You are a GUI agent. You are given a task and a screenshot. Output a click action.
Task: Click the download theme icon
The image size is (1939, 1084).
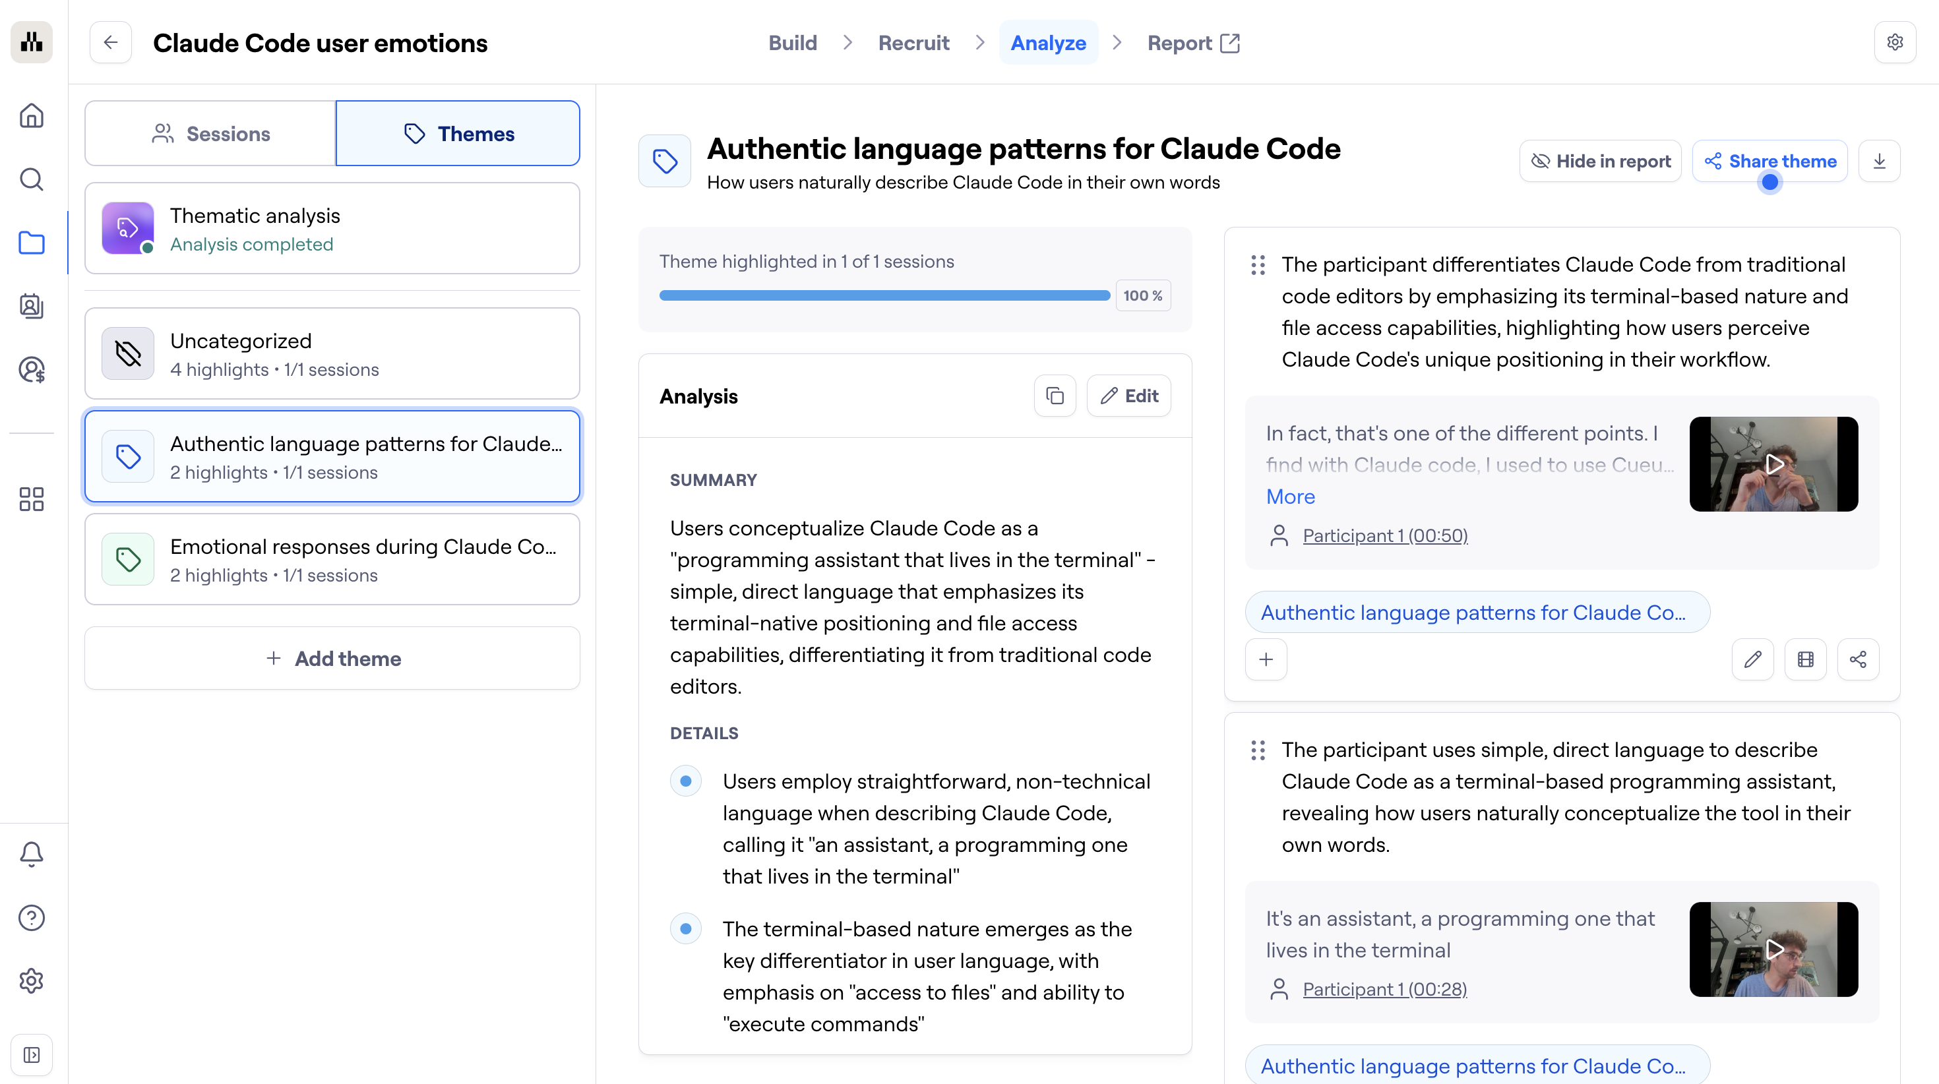[x=1879, y=161]
